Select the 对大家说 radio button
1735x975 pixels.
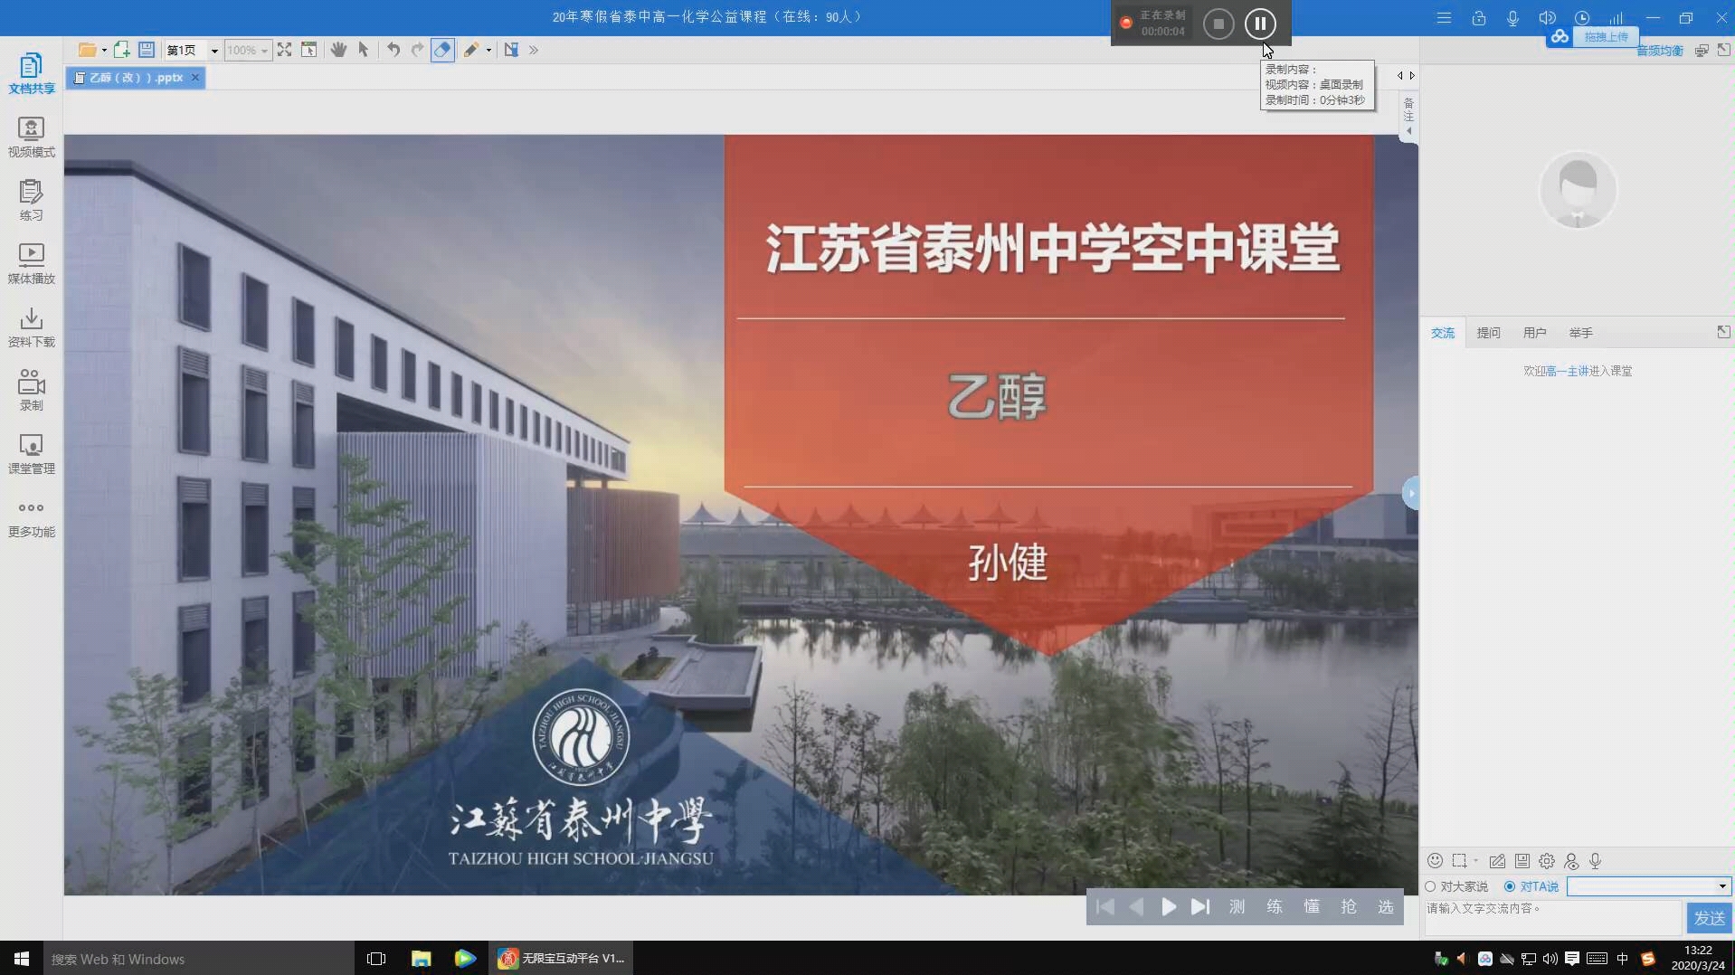pyautogui.click(x=1430, y=886)
